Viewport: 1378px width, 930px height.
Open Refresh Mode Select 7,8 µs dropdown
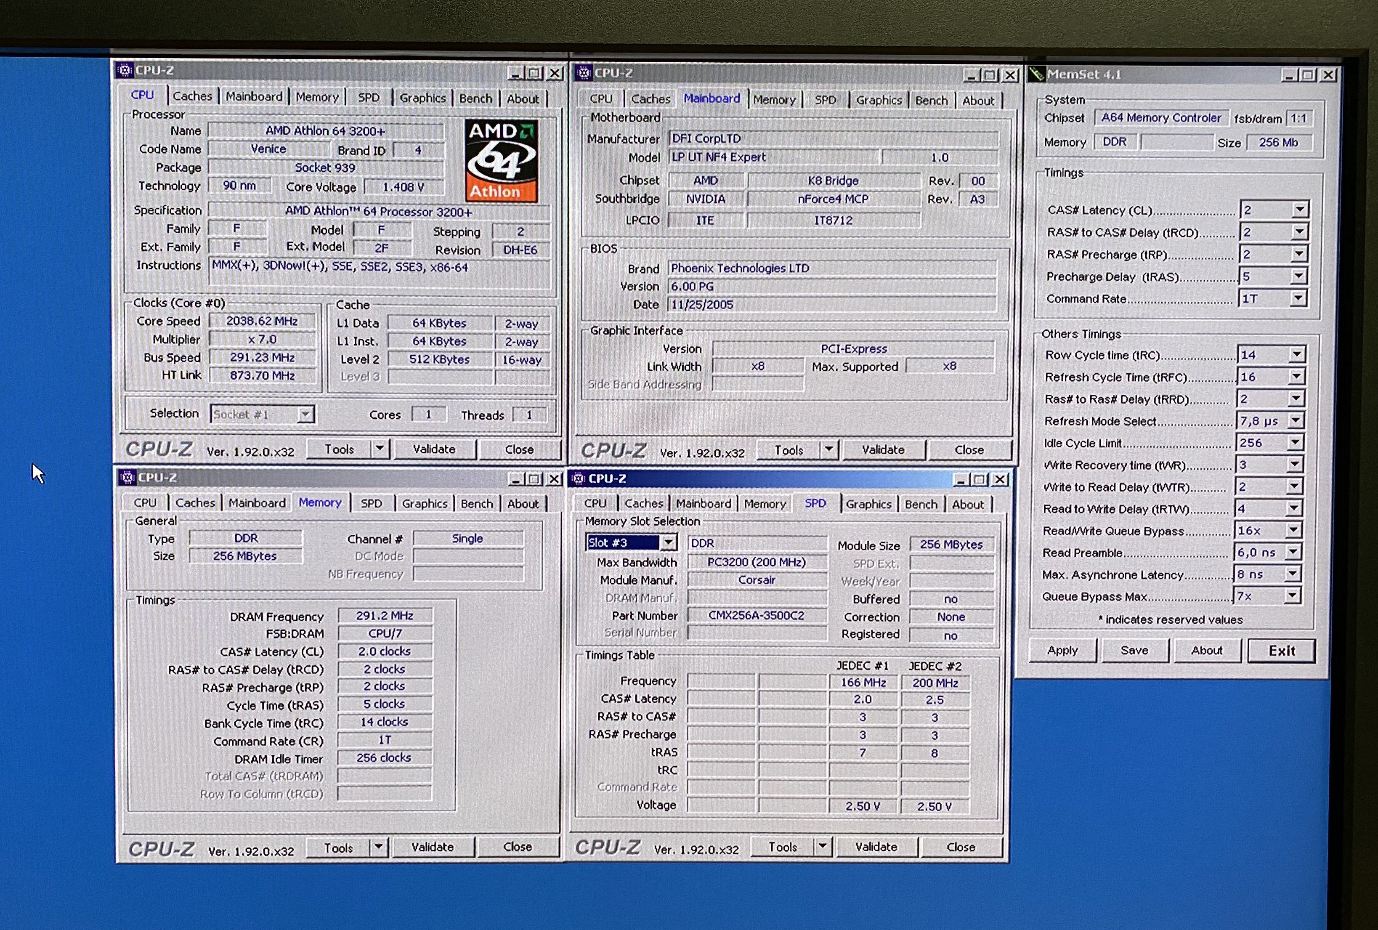(1296, 420)
